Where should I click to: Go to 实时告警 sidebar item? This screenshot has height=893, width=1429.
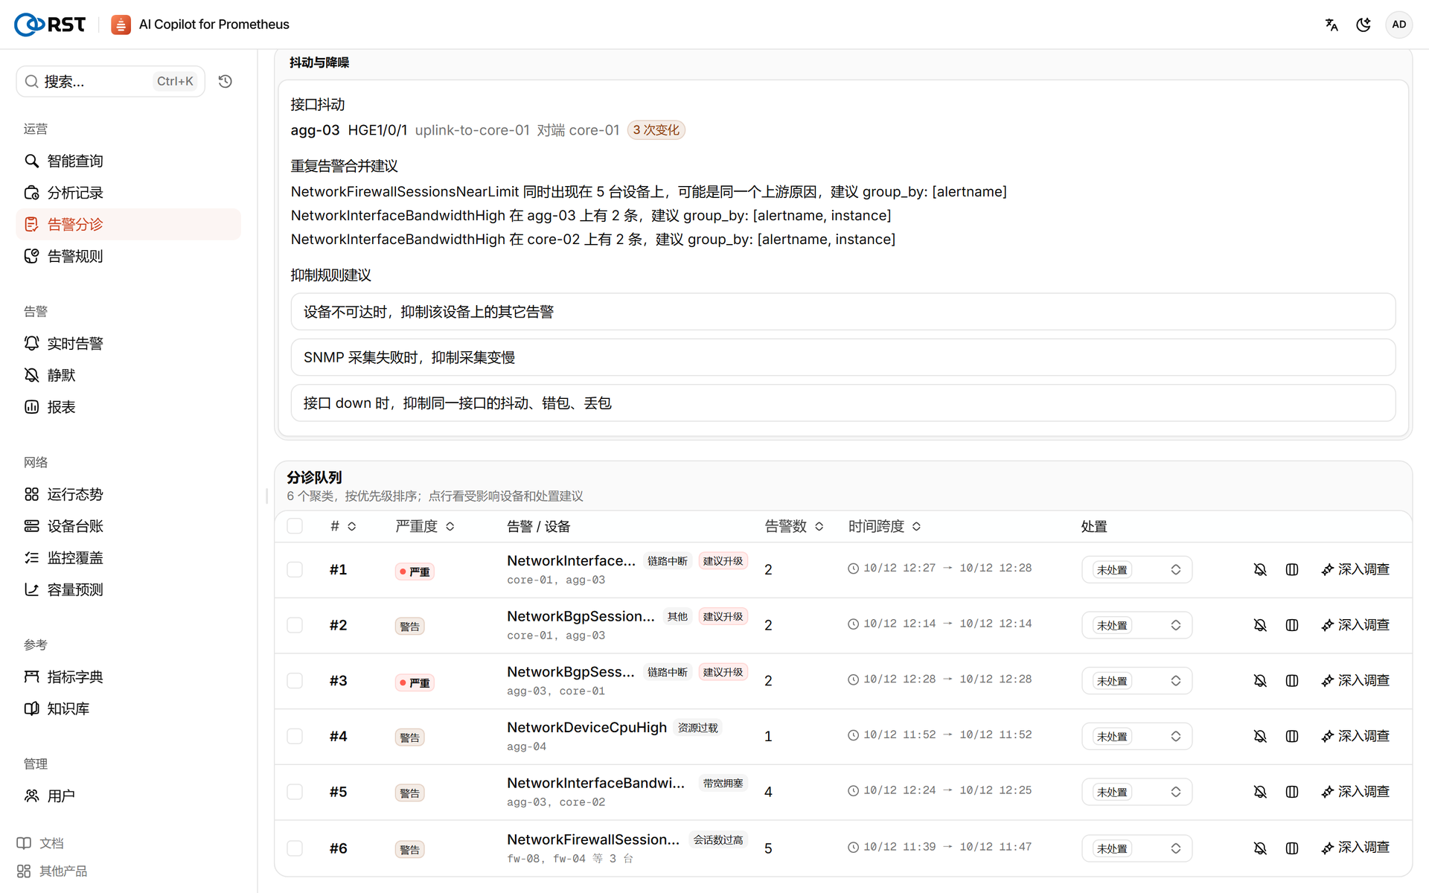point(128,343)
